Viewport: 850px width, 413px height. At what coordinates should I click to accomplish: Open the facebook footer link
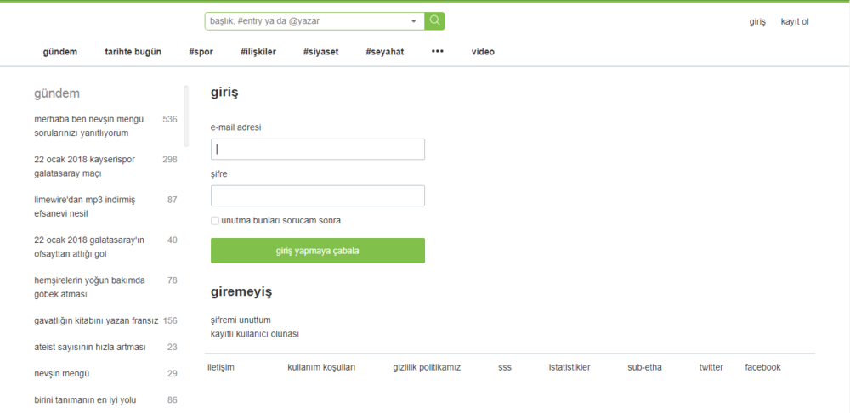click(762, 367)
